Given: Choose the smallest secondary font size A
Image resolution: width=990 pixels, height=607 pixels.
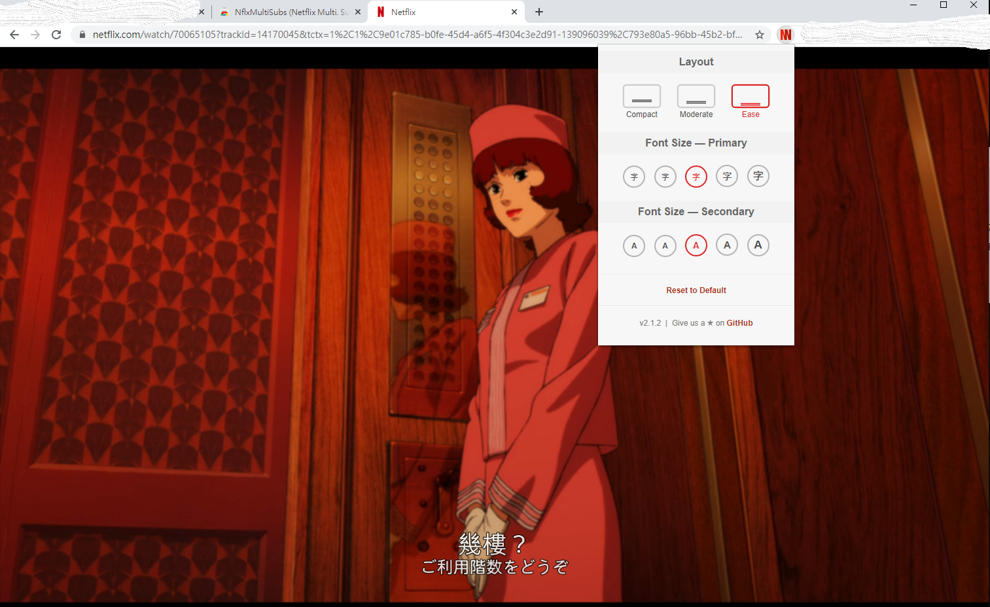Looking at the screenshot, I should click(x=634, y=246).
